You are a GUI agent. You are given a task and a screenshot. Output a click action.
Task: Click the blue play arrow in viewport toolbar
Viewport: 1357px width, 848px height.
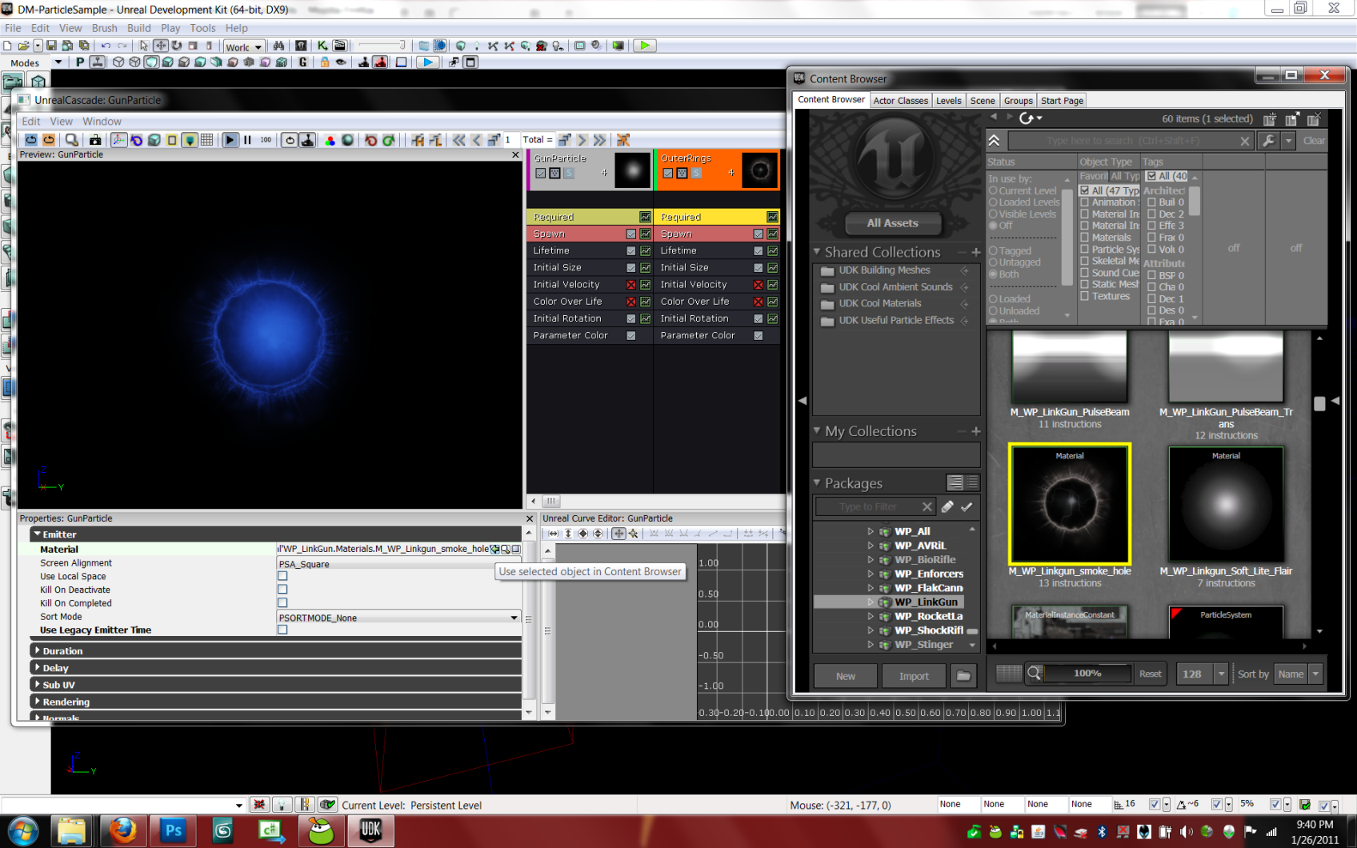428,62
